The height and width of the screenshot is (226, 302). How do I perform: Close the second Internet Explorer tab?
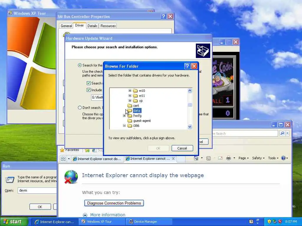(x=173, y=159)
